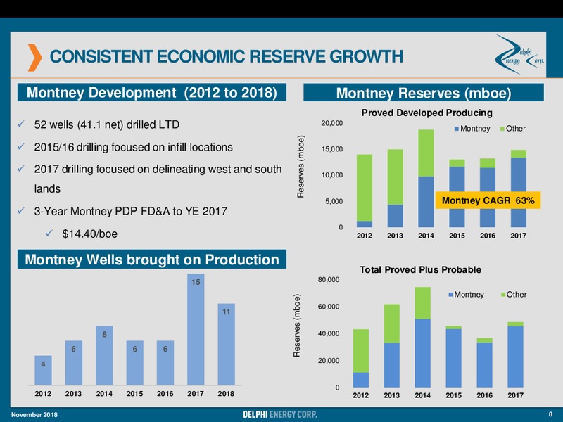563x422 pixels.
Task: Click the 2015 wells bar labeled 6
Action: pos(134,363)
